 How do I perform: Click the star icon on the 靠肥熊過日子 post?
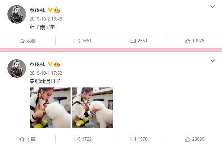(22, 139)
